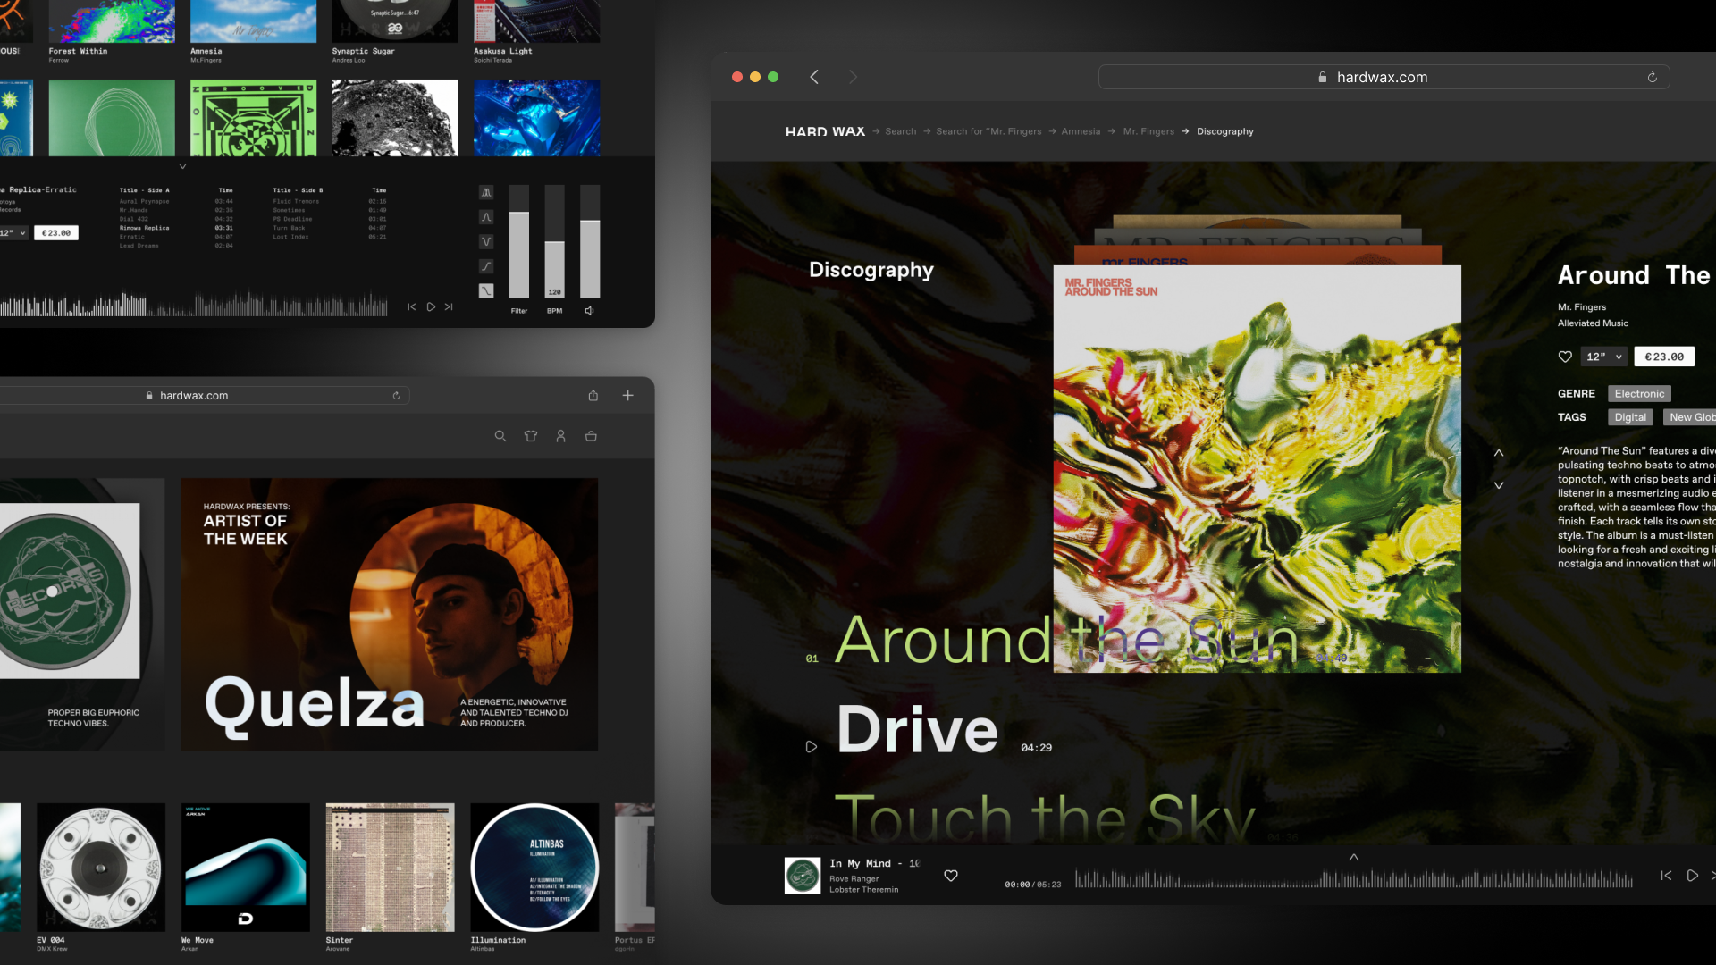
Task: Select the Digital tag
Action: [1630, 417]
